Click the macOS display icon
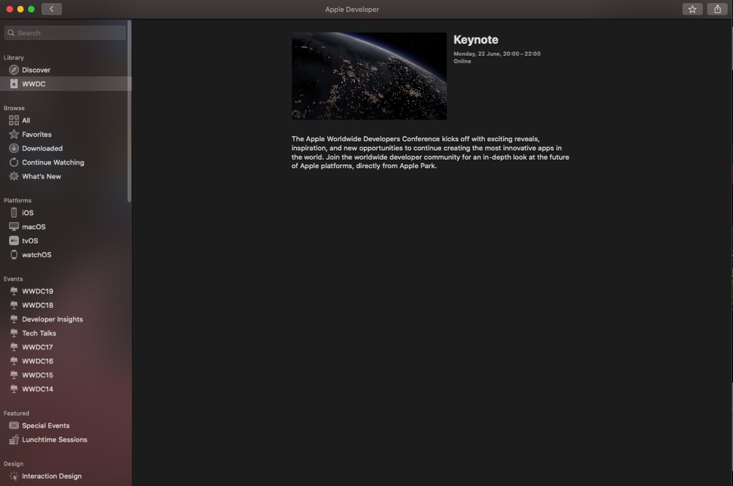This screenshot has width=733, height=486. (14, 227)
